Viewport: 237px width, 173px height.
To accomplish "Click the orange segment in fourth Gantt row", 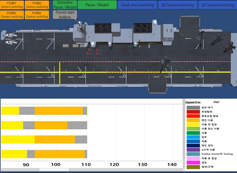I will click(60, 154).
